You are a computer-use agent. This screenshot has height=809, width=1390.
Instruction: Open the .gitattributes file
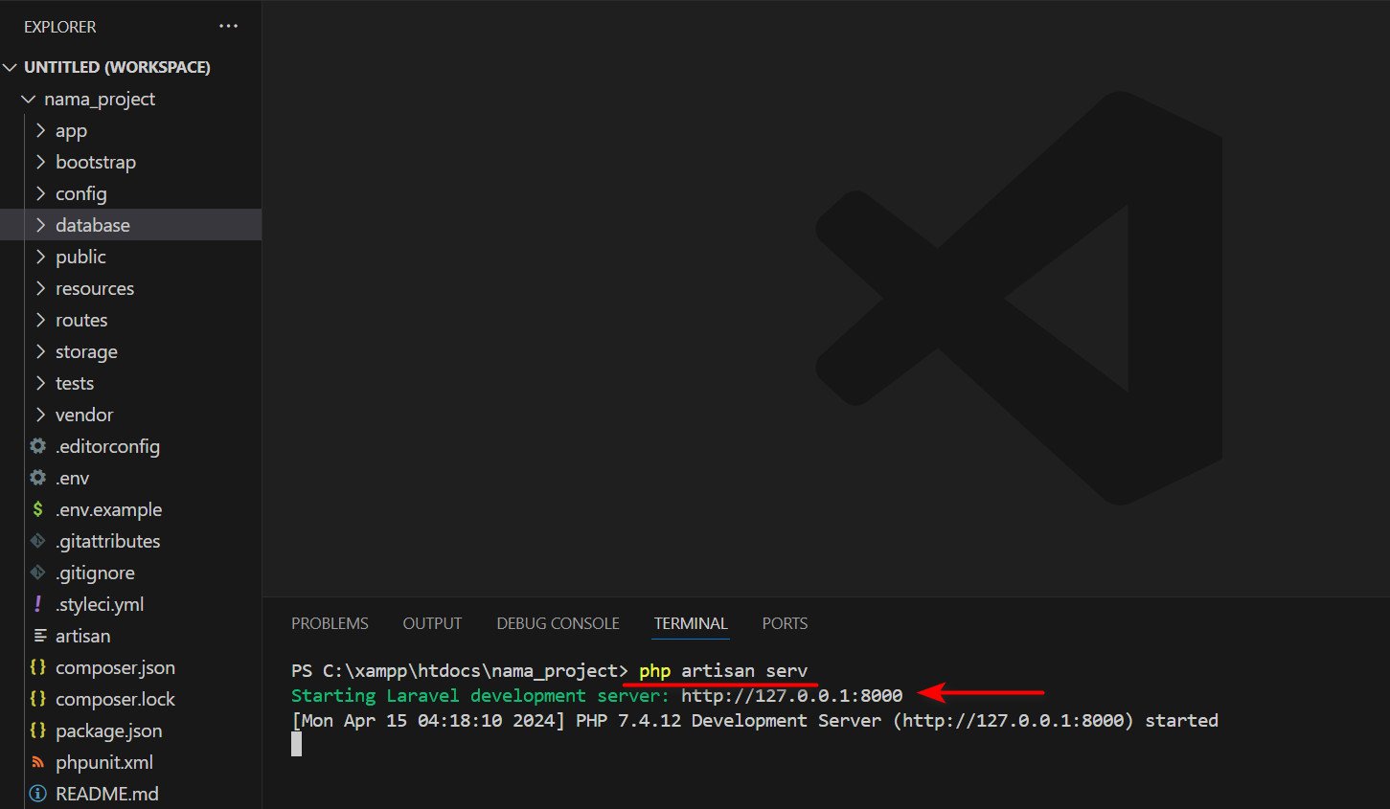click(107, 541)
